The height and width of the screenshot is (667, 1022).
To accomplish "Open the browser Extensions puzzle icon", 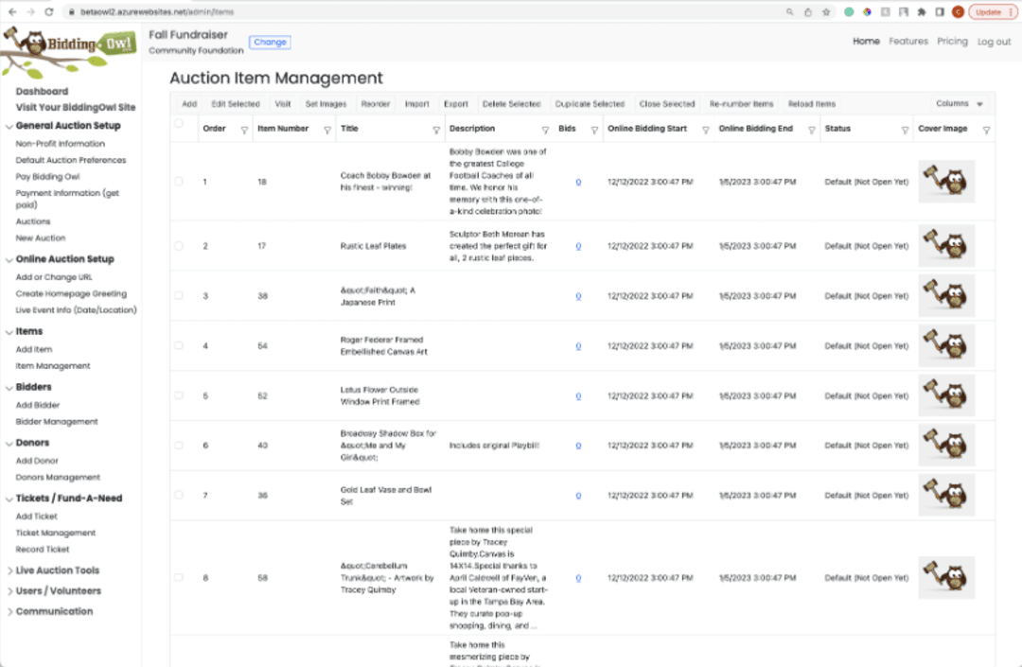I will (x=922, y=12).
